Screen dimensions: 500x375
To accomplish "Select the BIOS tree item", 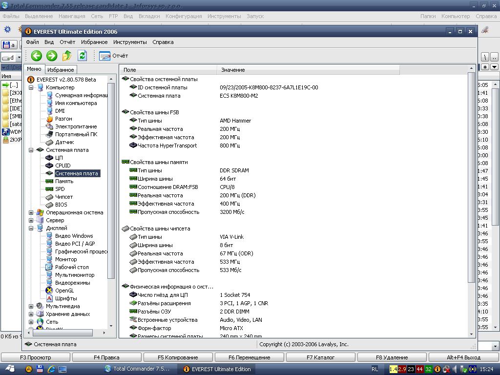I will (x=61, y=205).
